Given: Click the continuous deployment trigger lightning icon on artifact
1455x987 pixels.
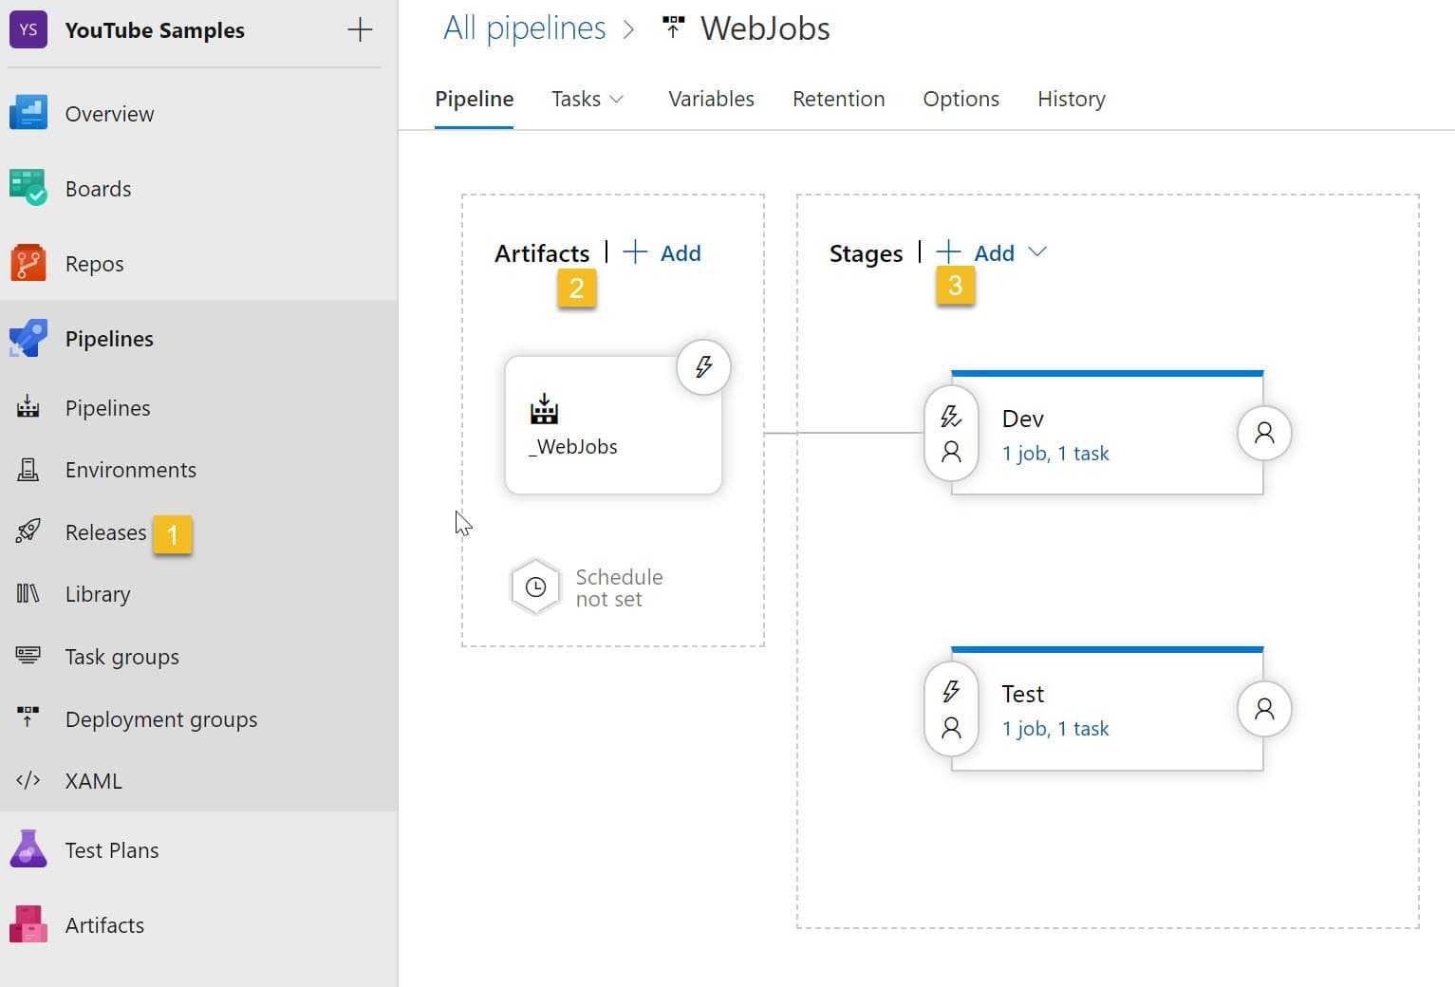Looking at the screenshot, I should [703, 366].
